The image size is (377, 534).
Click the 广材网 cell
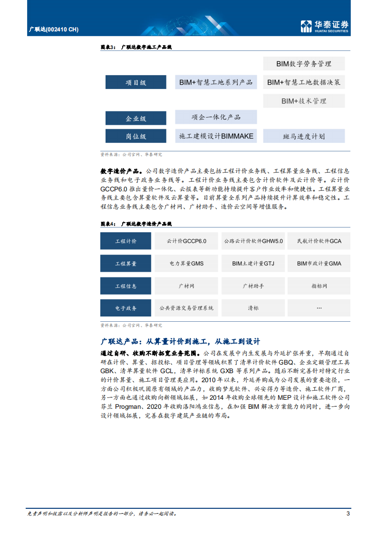pos(186,286)
